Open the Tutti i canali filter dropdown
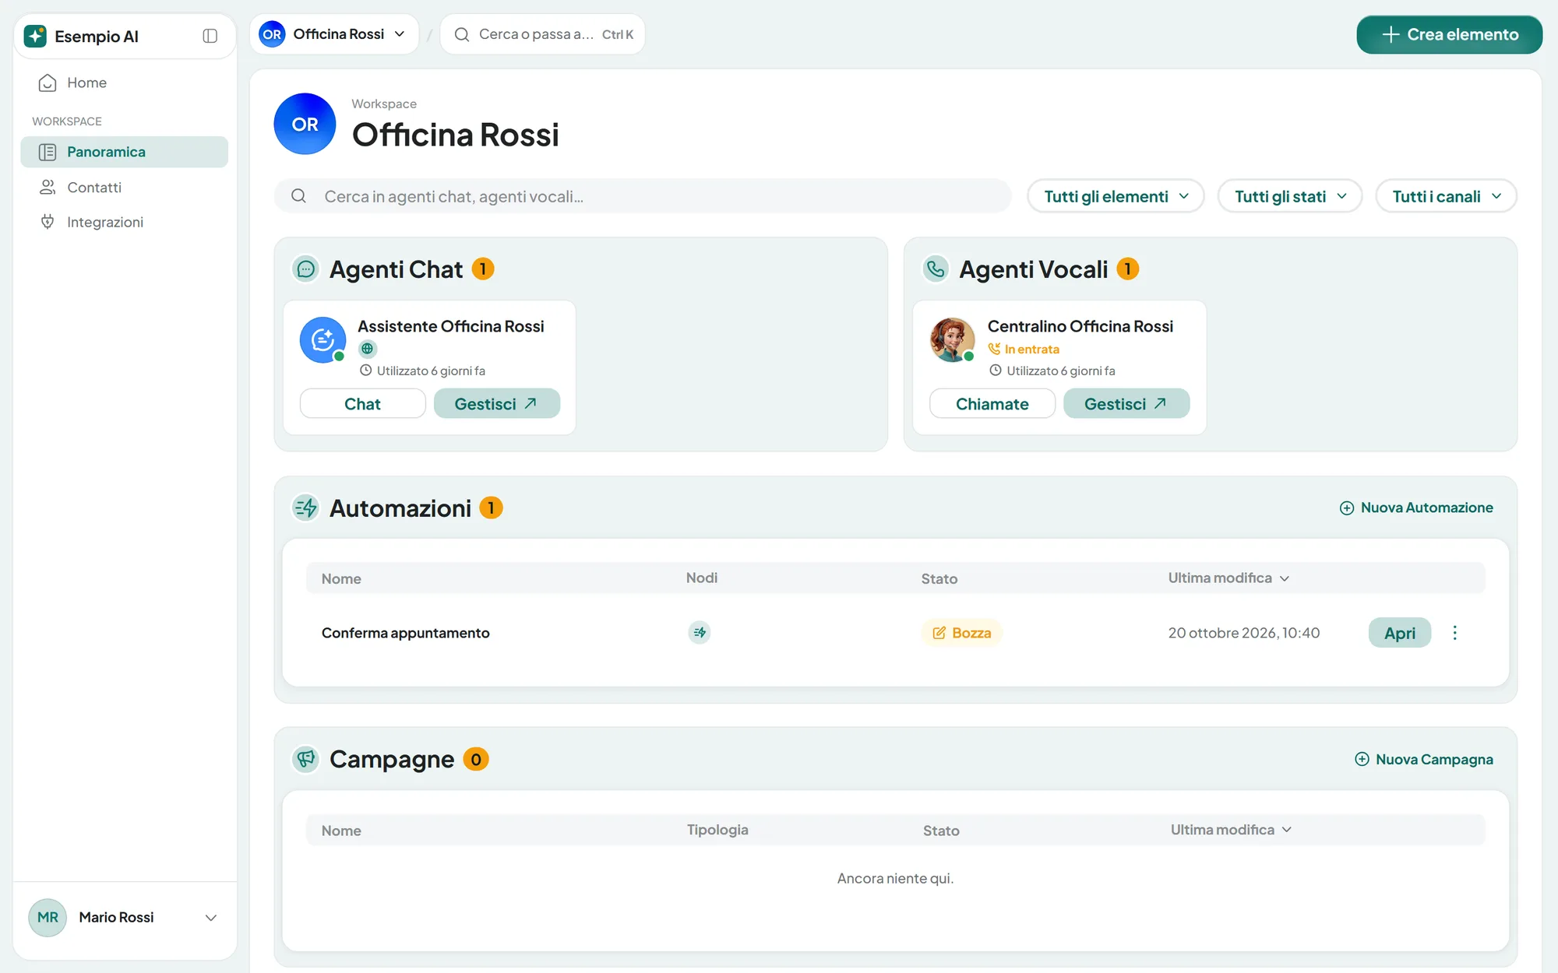The height and width of the screenshot is (973, 1558). point(1446,196)
